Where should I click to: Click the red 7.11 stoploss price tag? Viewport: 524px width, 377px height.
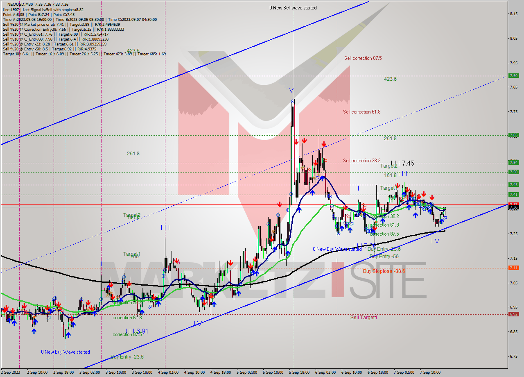tap(513, 268)
